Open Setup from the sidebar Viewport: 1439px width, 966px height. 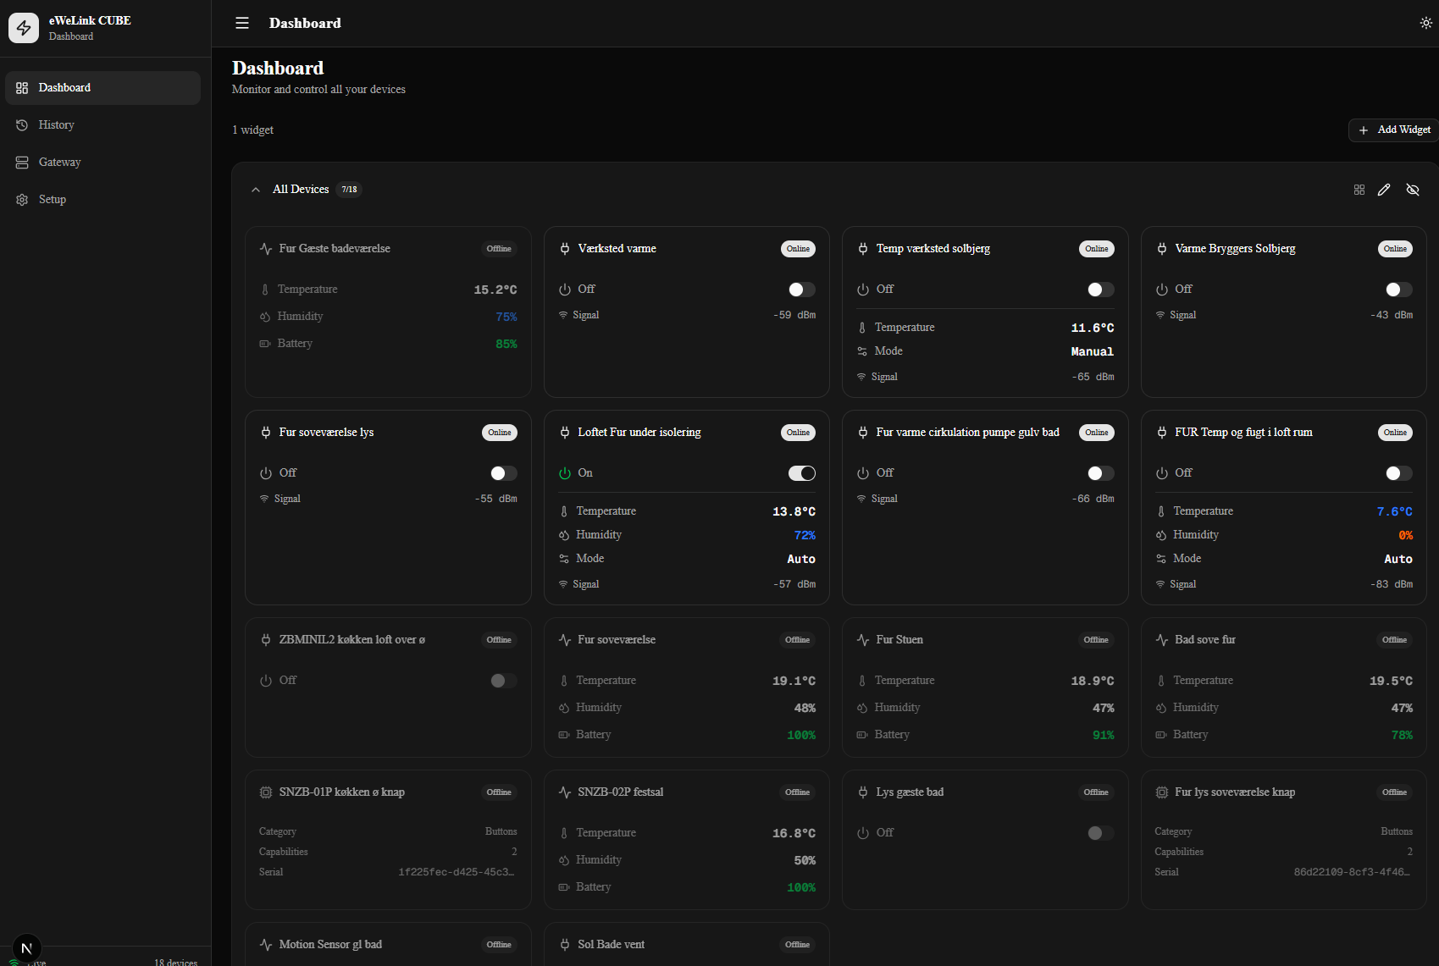click(53, 199)
